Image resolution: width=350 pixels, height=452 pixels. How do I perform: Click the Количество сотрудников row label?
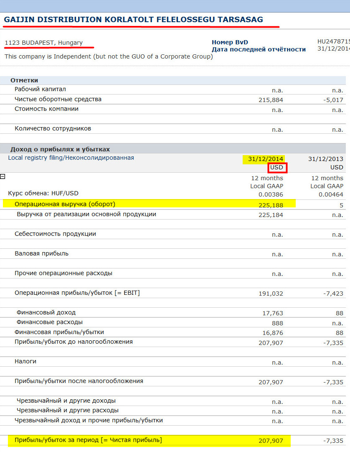click(x=53, y=128)
